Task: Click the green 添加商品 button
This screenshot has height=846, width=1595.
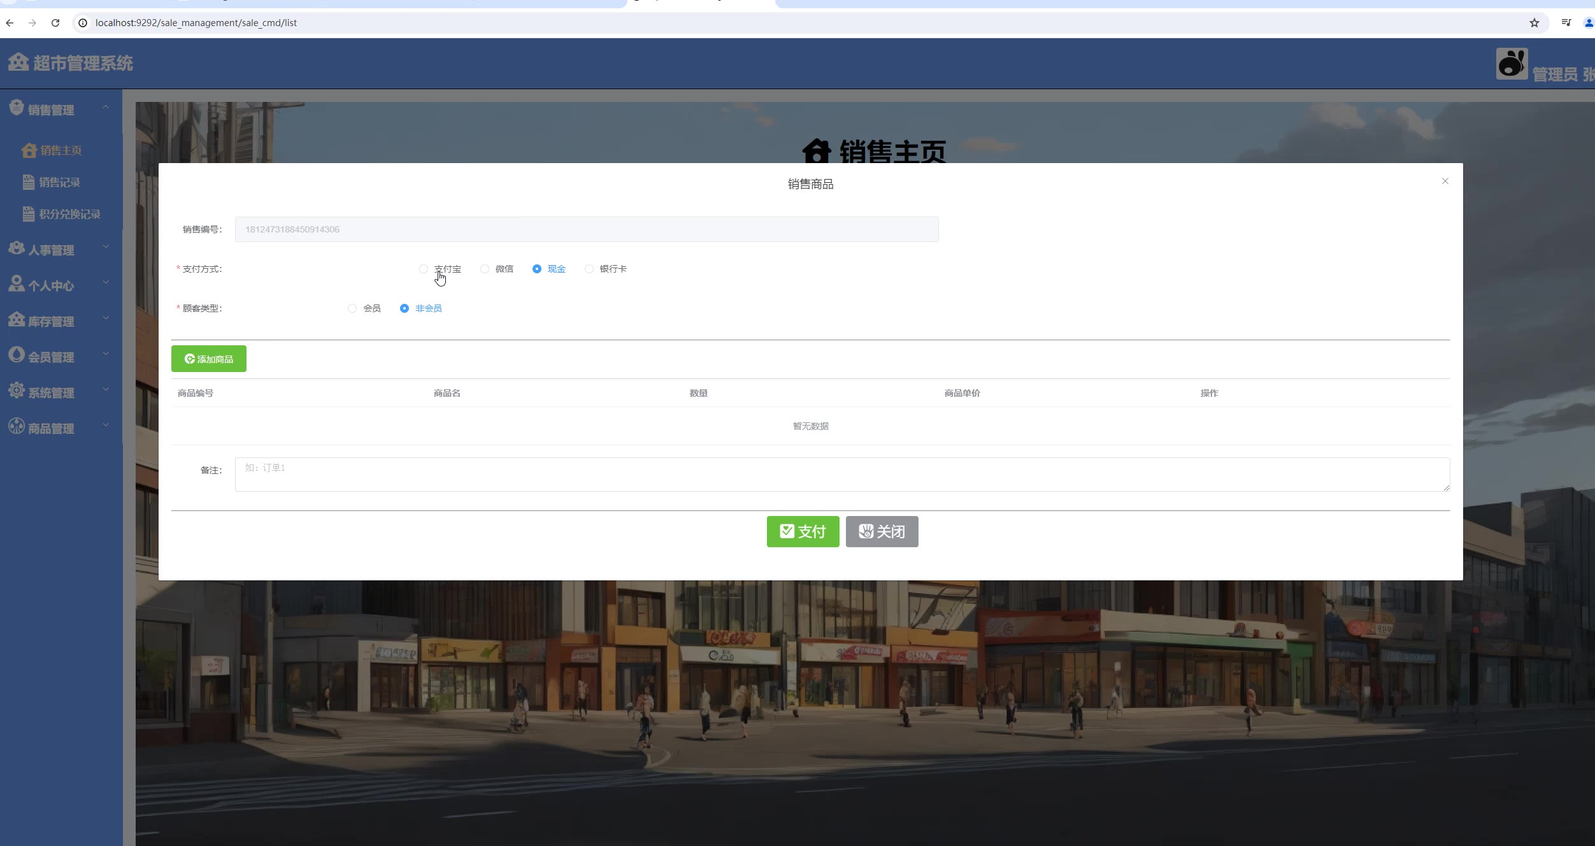Action: tap(208, 359)
